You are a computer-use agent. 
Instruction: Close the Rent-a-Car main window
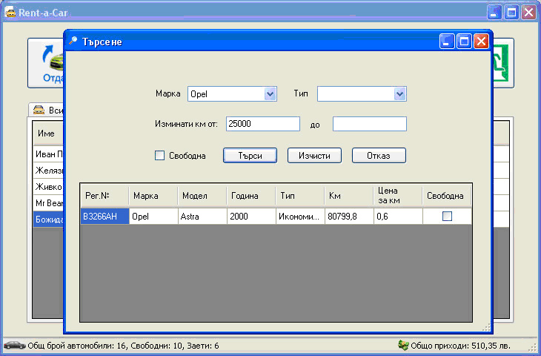(528, 13)
